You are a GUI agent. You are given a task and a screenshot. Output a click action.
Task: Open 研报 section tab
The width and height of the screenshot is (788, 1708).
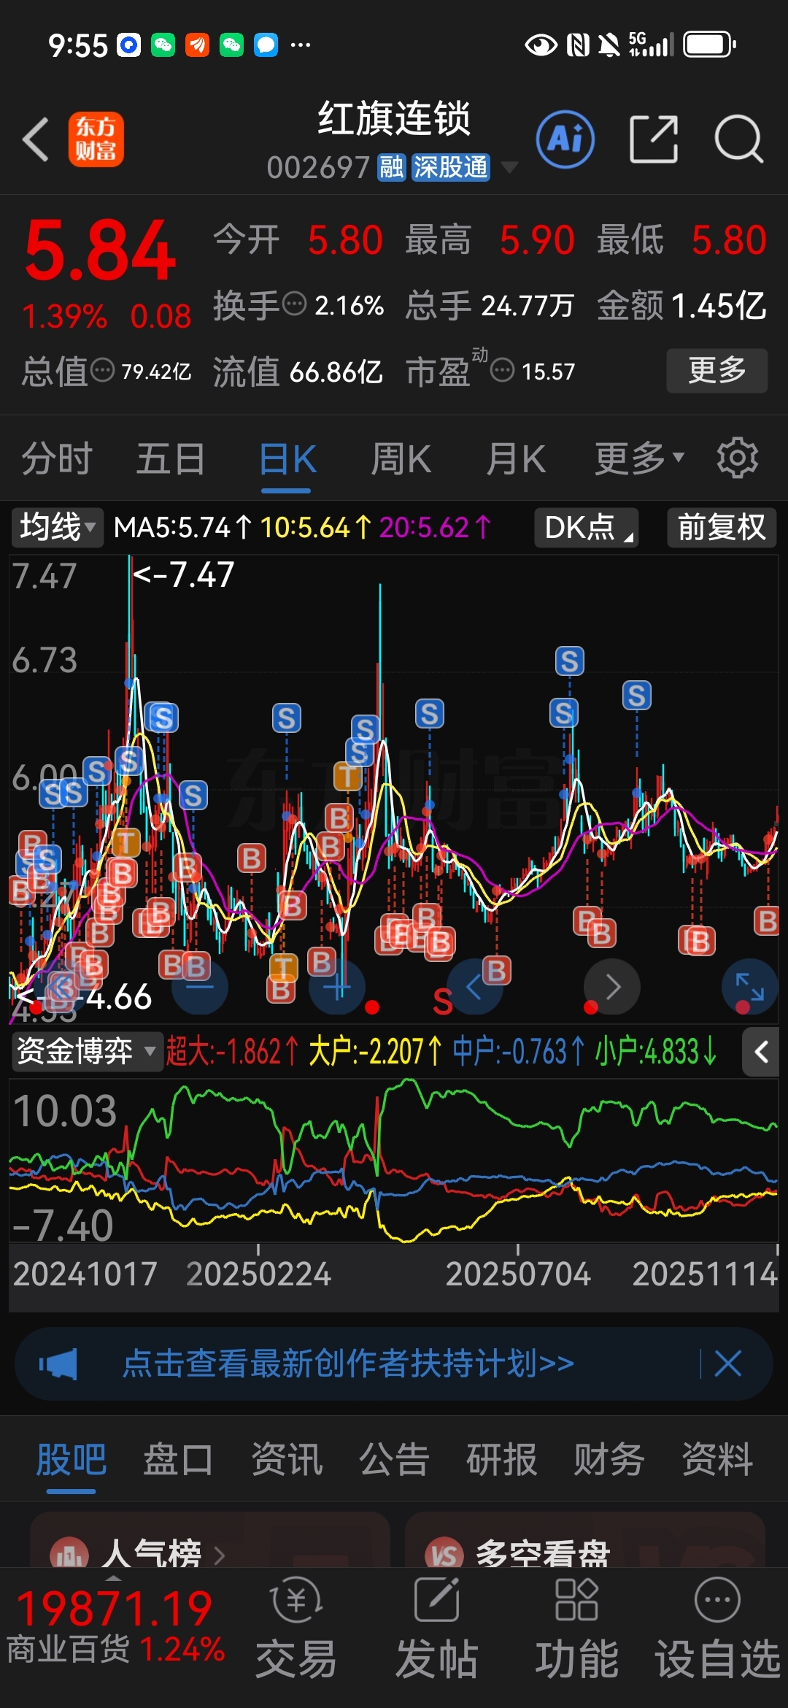click(x=502, y=1460)
